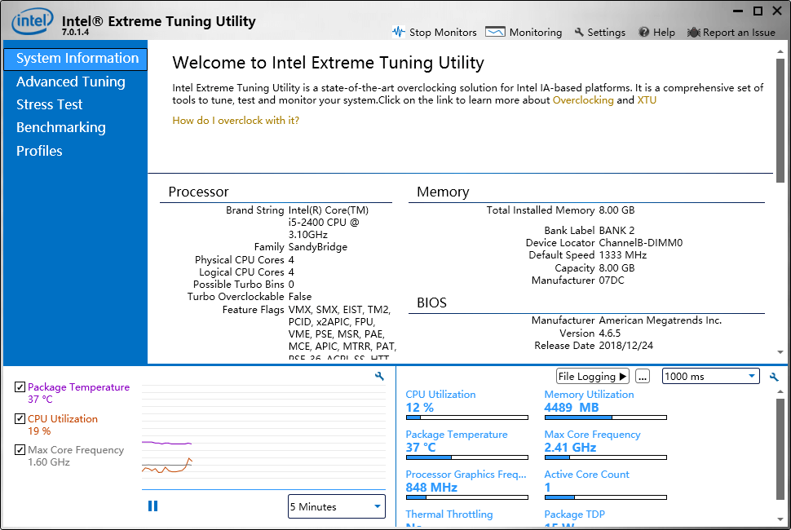Open the 5 Minutes time range dropdown
Viewport: 791px width, 530px height.
click(x=336, y=506)
